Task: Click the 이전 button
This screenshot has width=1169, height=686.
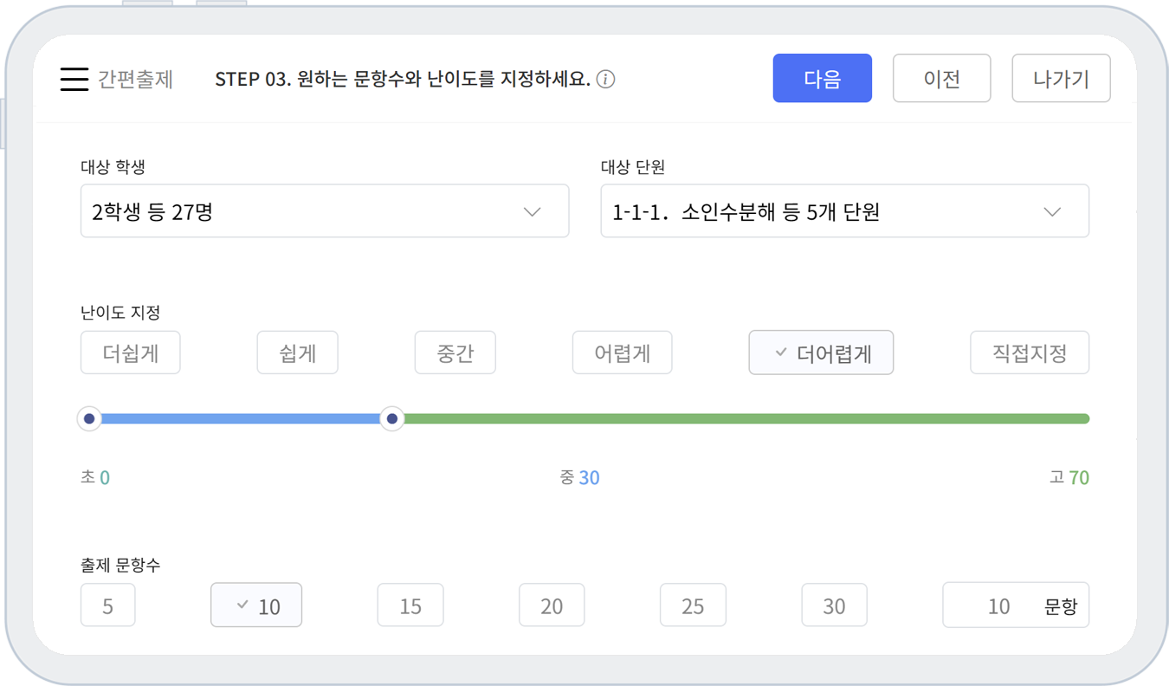Action: [x=941, y=79]
